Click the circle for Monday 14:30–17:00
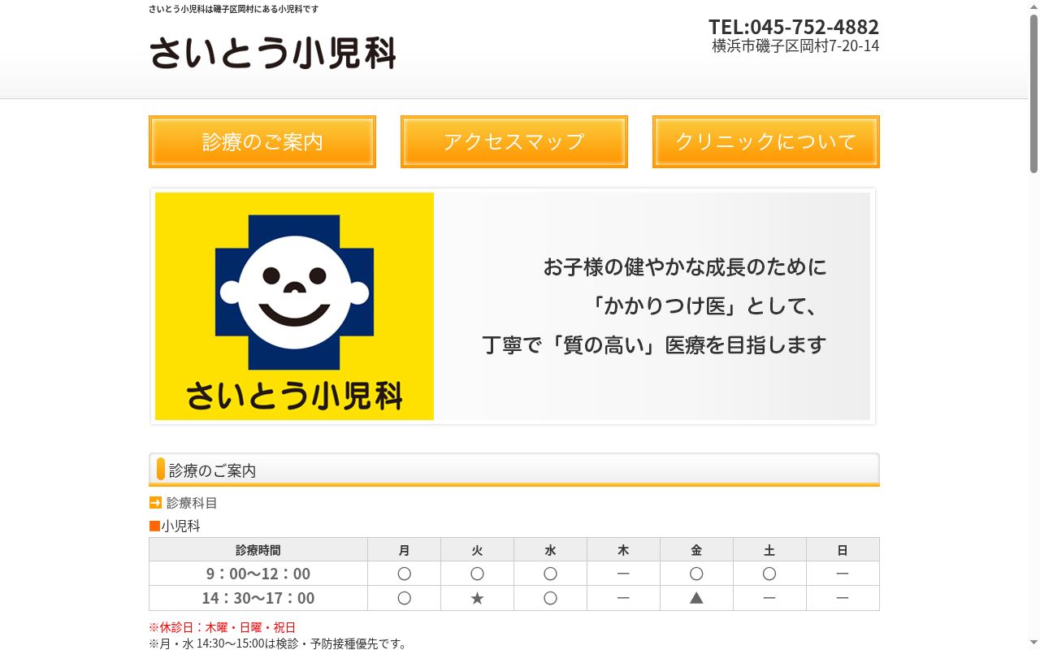 (404, 598)
